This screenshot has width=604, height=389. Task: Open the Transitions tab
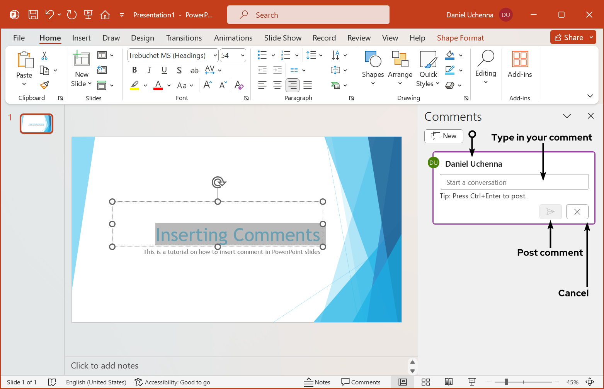[x=184, y=38]
